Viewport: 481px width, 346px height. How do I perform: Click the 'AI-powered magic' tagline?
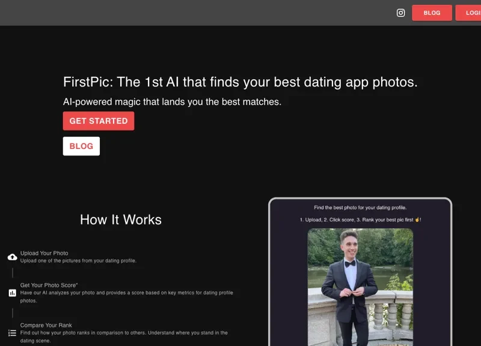pos(172,102)
